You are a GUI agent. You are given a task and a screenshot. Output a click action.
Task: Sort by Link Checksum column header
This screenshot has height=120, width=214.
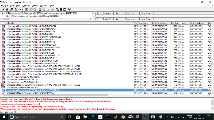(198, 23)
